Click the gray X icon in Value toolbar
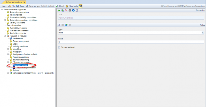 (x=70, y=25)
